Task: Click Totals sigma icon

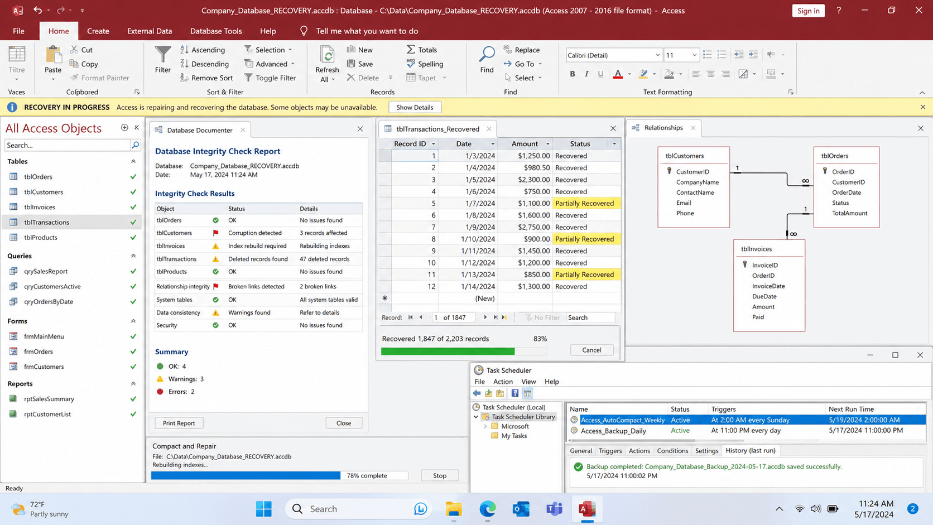Action: [411, 50]
